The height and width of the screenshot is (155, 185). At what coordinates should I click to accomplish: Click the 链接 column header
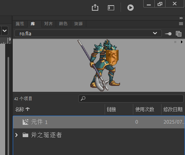[111, 109]
